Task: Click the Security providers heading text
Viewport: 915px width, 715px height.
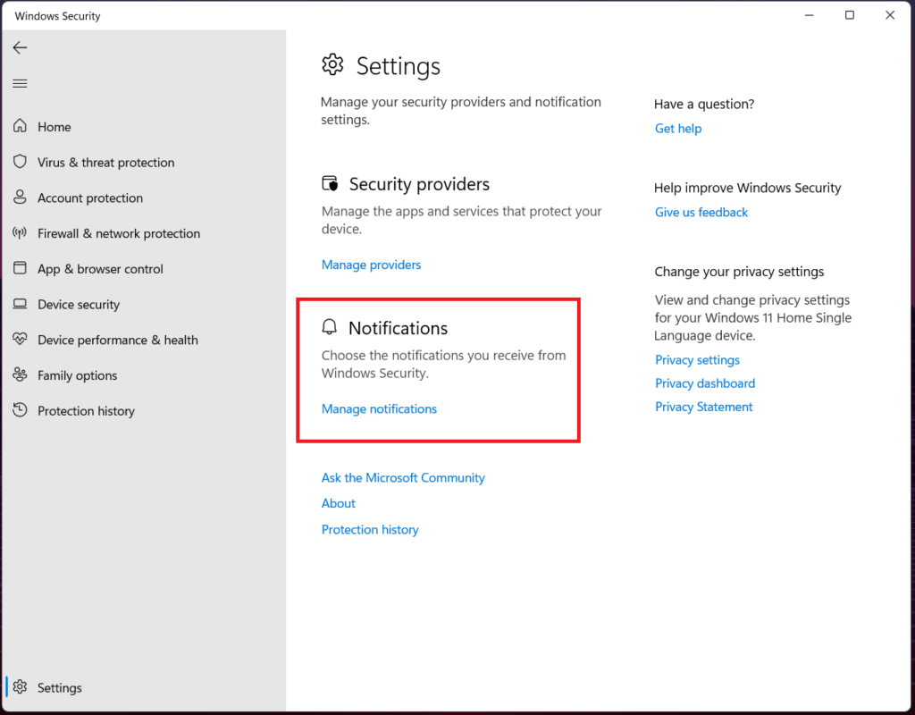Action: [419, 184]
